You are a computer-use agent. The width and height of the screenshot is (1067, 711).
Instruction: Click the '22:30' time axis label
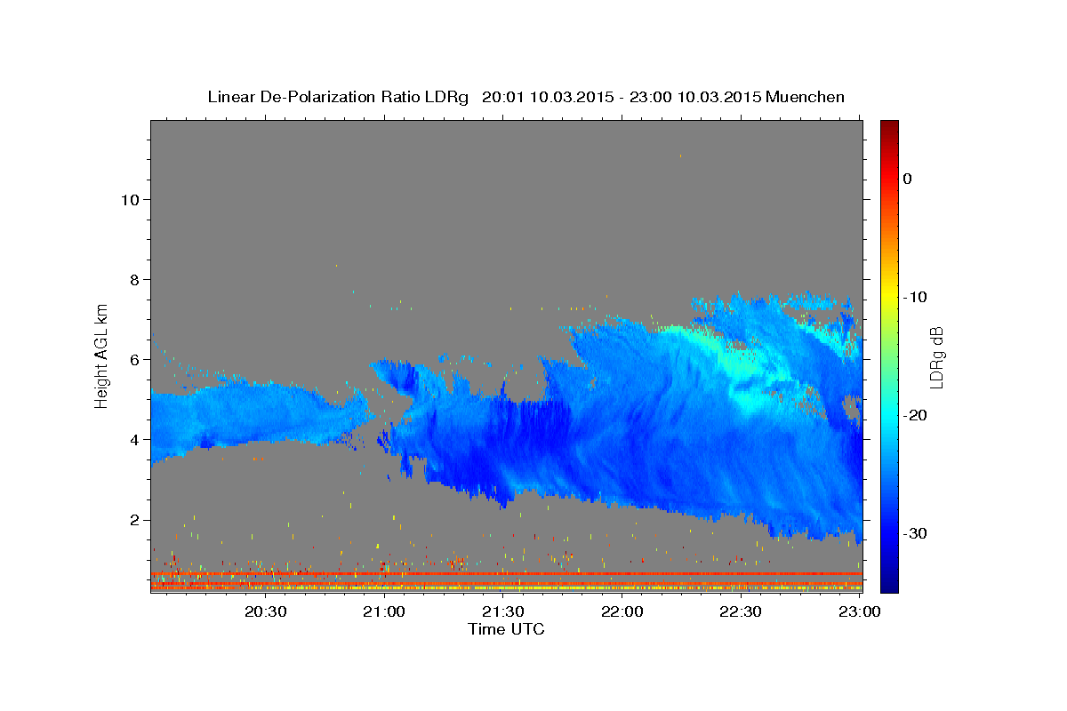point(741,611)
